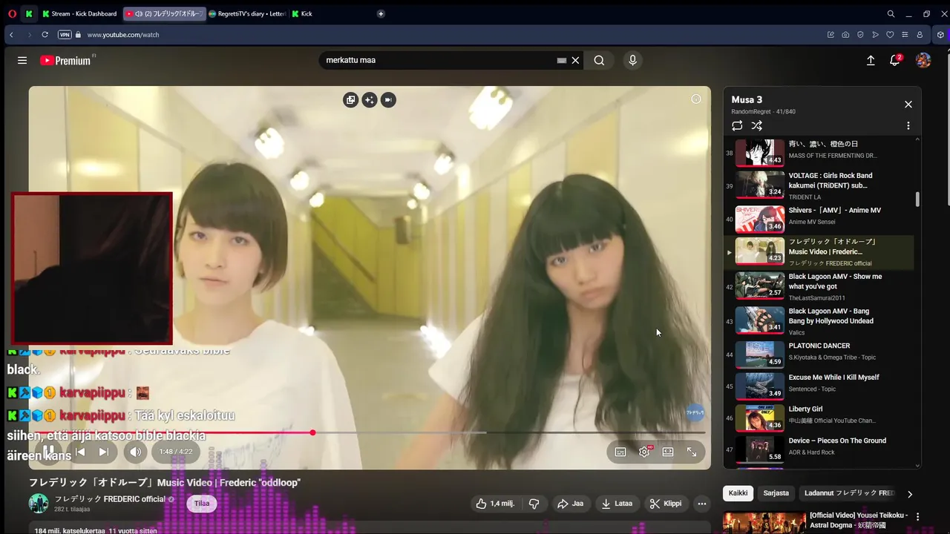Go to the YouTube Premium home logo
The image size is (950, 534).
tap(65, 60)
